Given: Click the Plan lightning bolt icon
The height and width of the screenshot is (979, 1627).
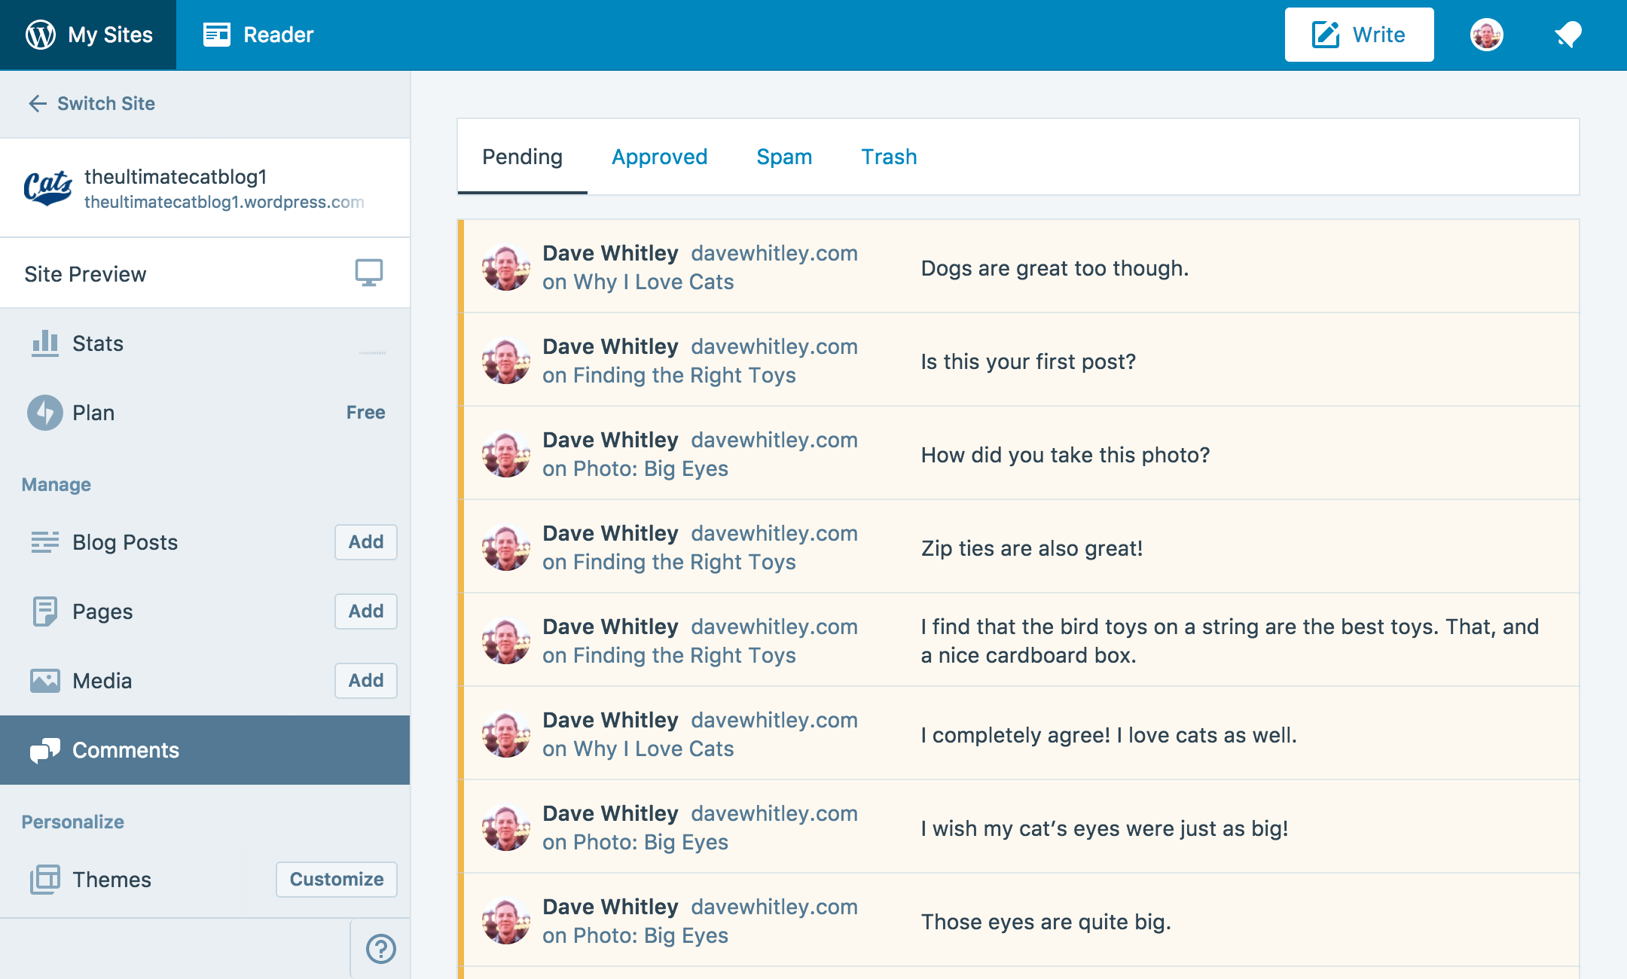Looking at the screenshot, I should (44, 413).
